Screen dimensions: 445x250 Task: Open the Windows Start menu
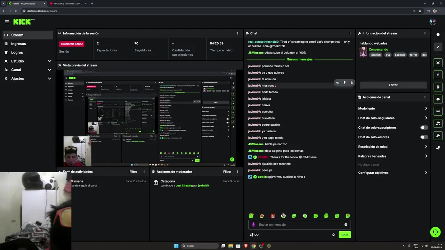(176, 246)
